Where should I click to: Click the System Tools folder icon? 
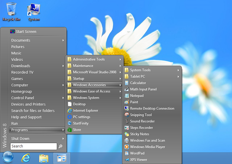[x=126, y=70]
